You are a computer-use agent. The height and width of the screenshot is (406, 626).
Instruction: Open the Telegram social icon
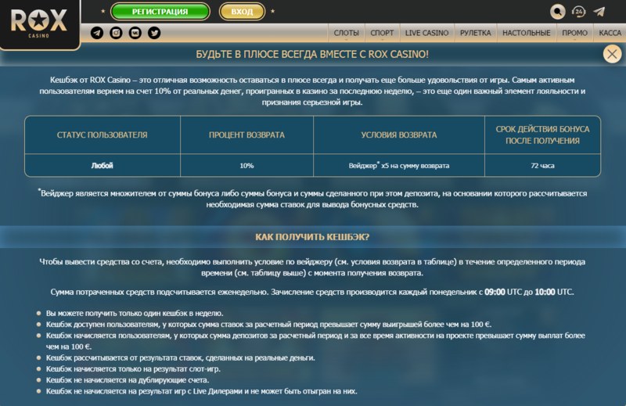pyautogui.click(x=97, y=33)
